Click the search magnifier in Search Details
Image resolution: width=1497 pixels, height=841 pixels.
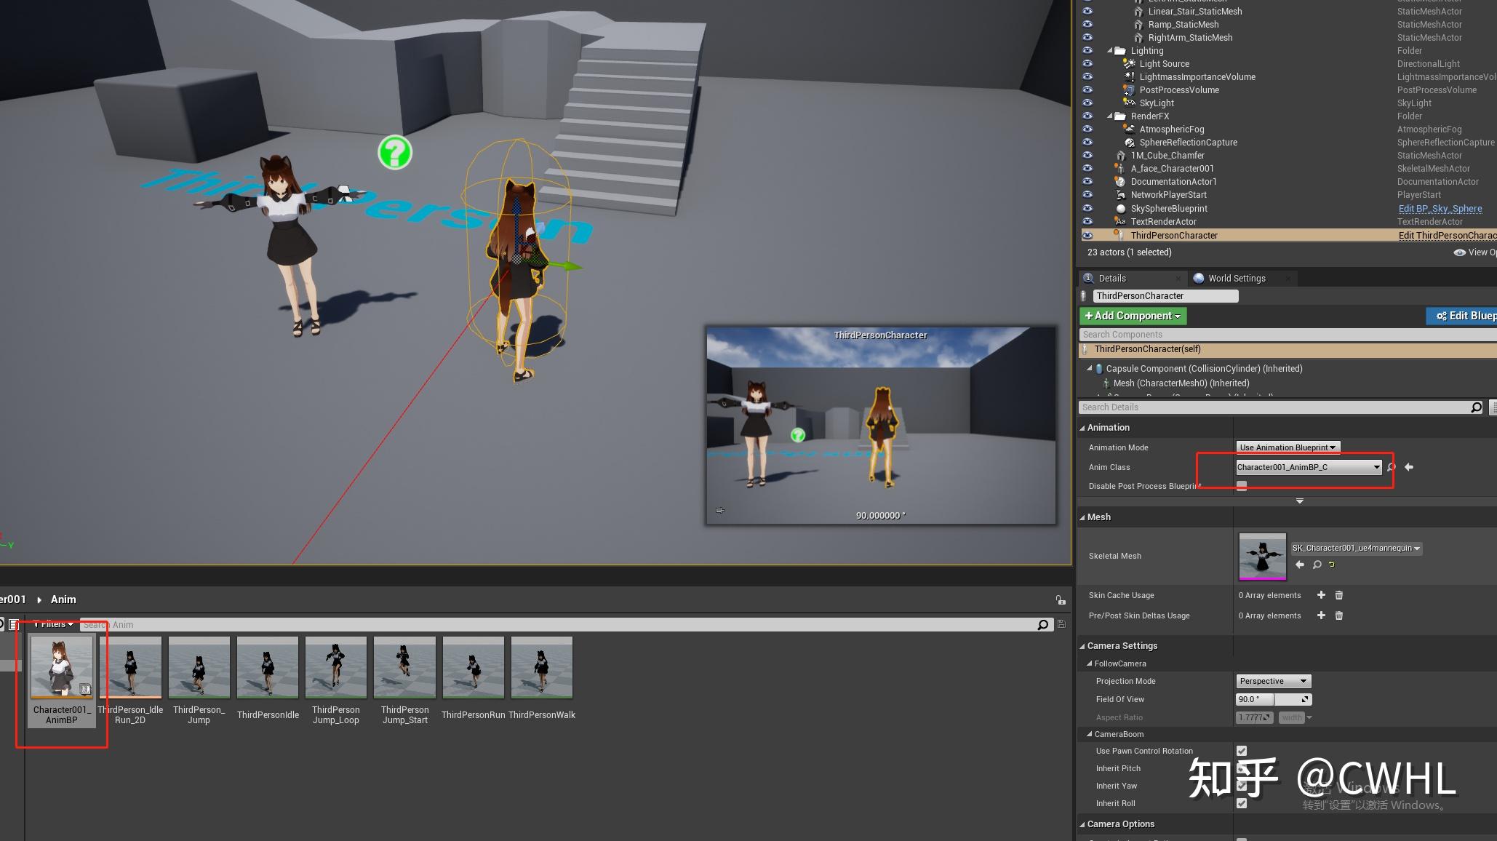click(1475, 407)
